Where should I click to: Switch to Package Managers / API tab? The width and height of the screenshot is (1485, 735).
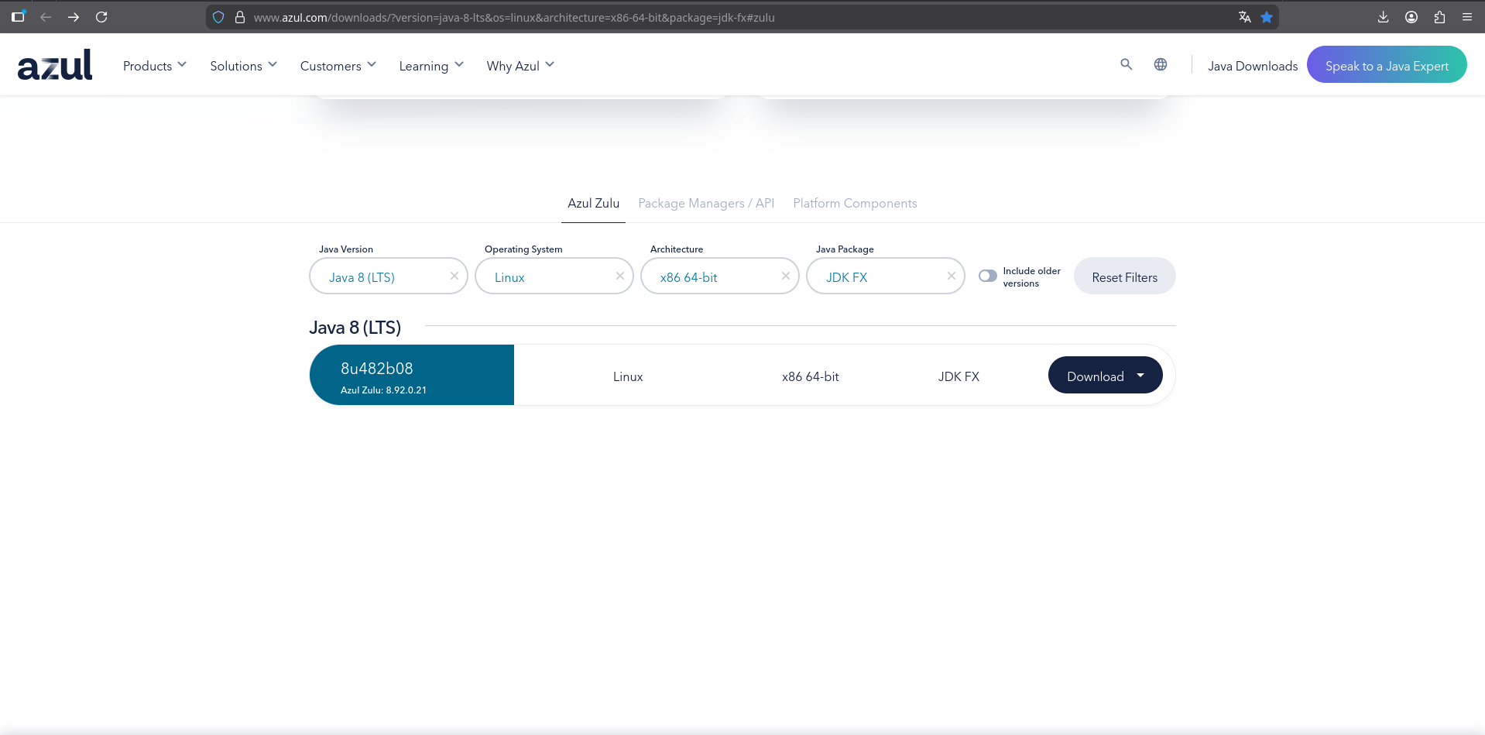point(706,203)
